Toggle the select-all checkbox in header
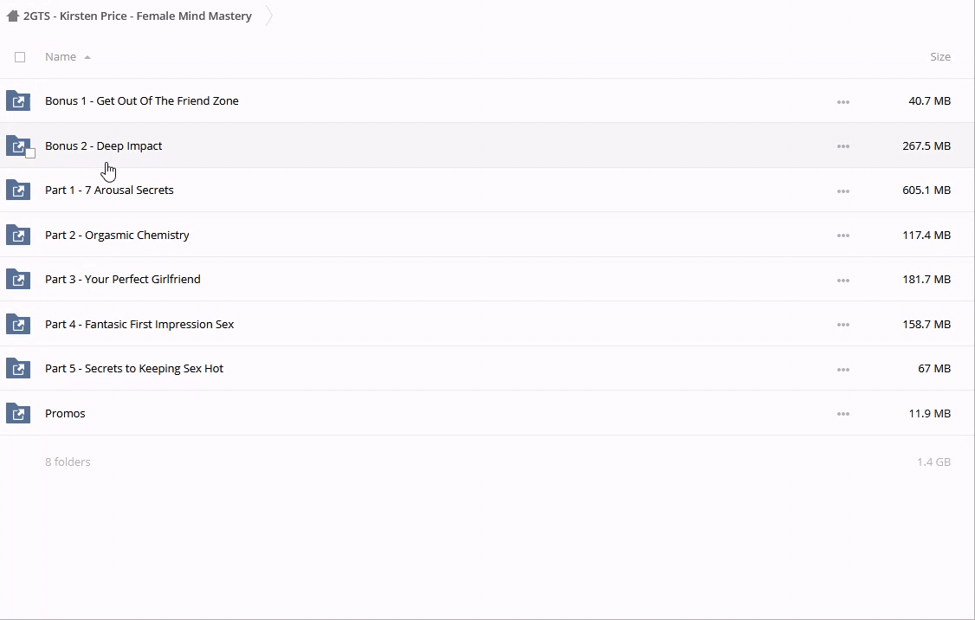The height and width of the screenshot is (620, 975). tap(20, 57)
